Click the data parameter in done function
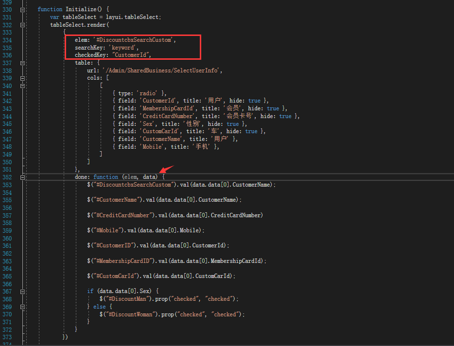The width and height of the screenshot is (454, 346). [x=150, y=177]
